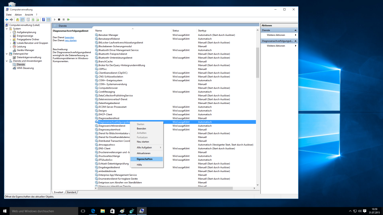
Task: Select the Benutzer-Manager service row
Action: [x=175, y=35]
